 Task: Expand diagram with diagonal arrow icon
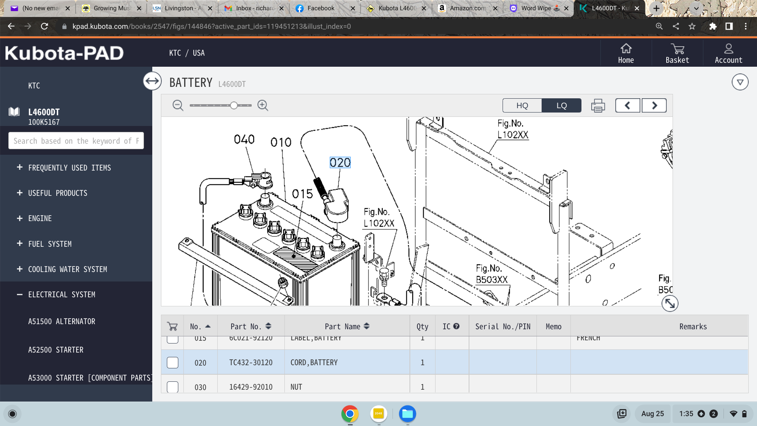click(669, 303)
